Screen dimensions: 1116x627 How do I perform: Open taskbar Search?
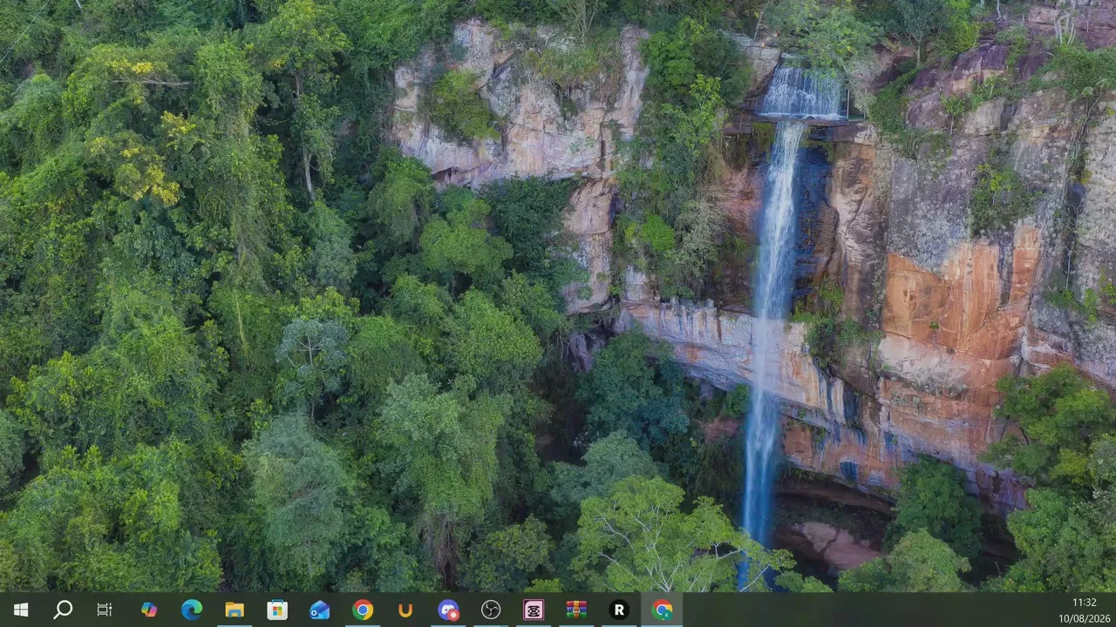click(63, 610)
